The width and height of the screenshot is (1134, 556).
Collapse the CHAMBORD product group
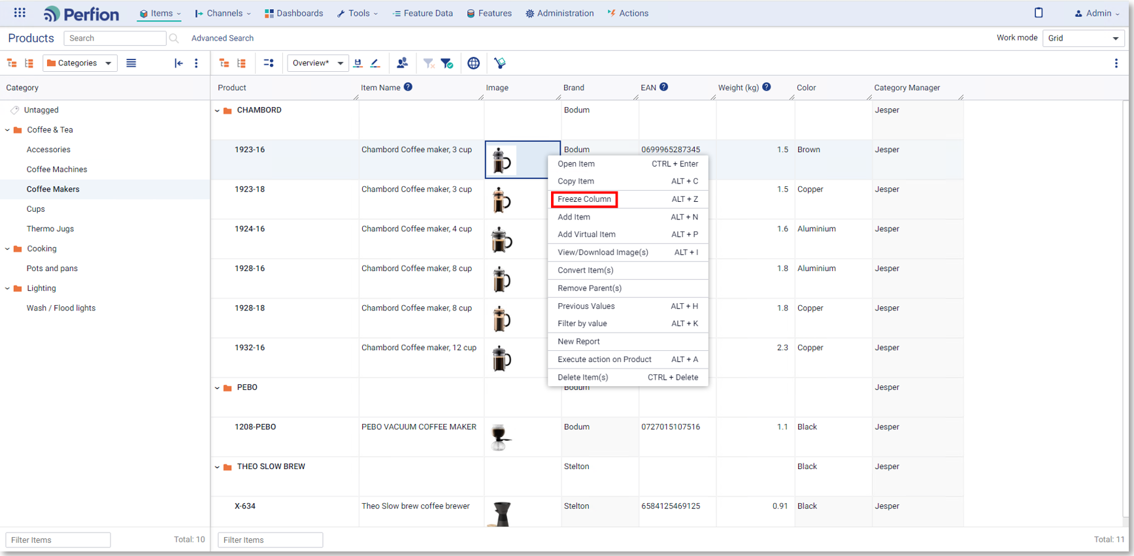(218, 110)
